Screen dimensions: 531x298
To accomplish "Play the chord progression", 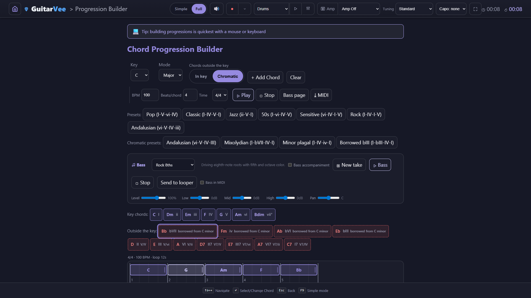I will pyautogui.click(x=243, y=95).
